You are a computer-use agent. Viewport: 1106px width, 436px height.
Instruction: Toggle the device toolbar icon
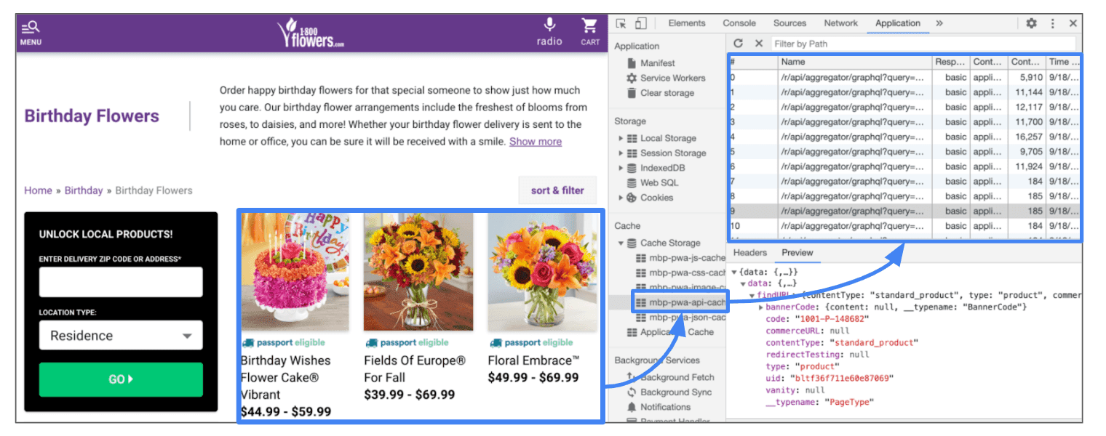[640, 23]
